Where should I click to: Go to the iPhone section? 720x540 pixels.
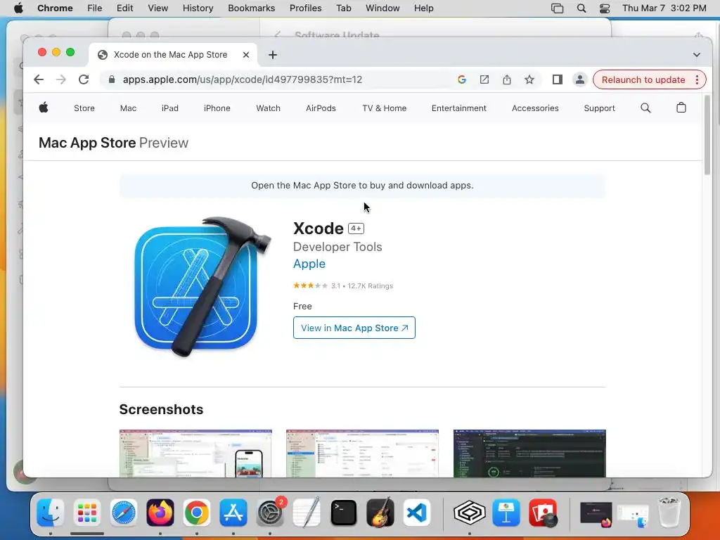[217, 108]
